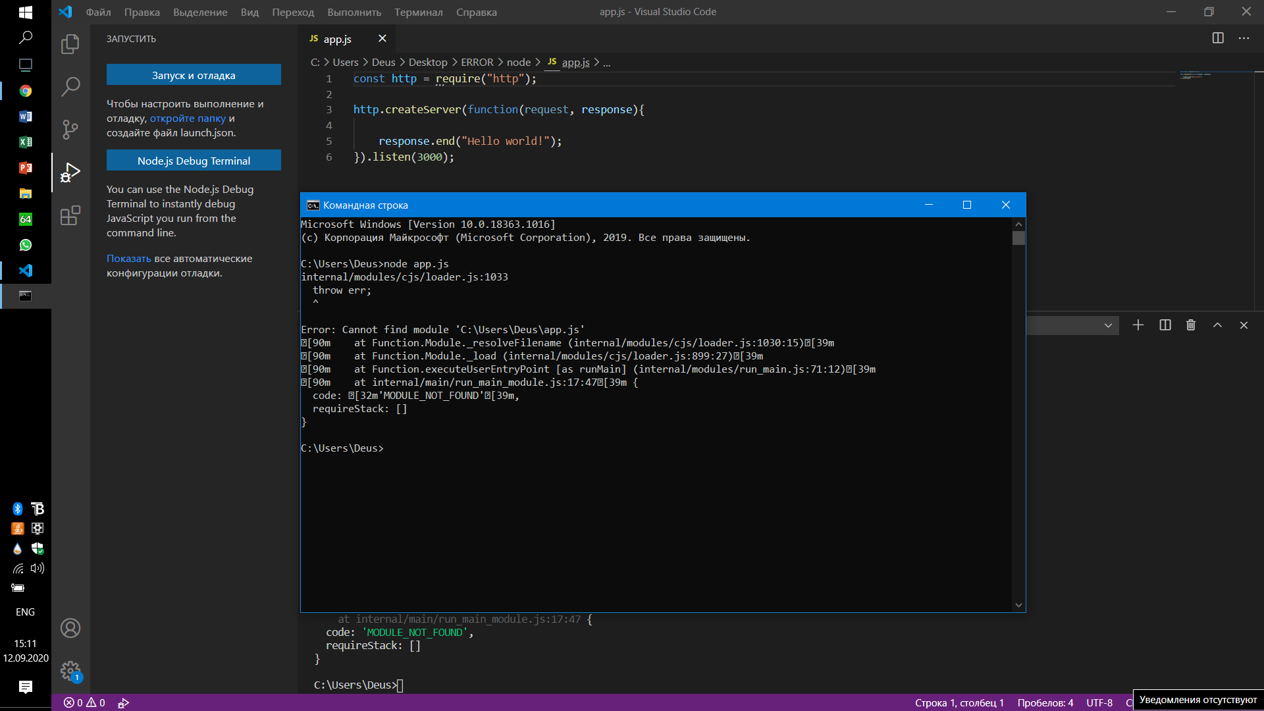Change indentation via Пробелов: 4

[1045, 703]
